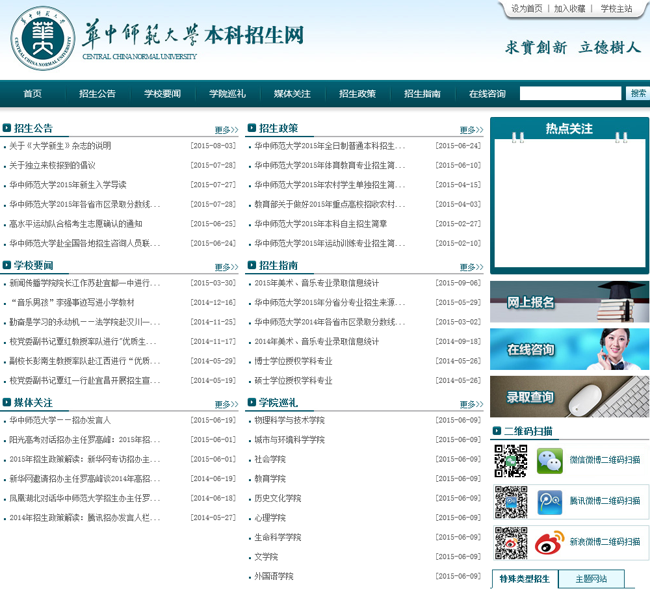
Task: Click the 招生政策 section header icon
Action: coord(252,127)
